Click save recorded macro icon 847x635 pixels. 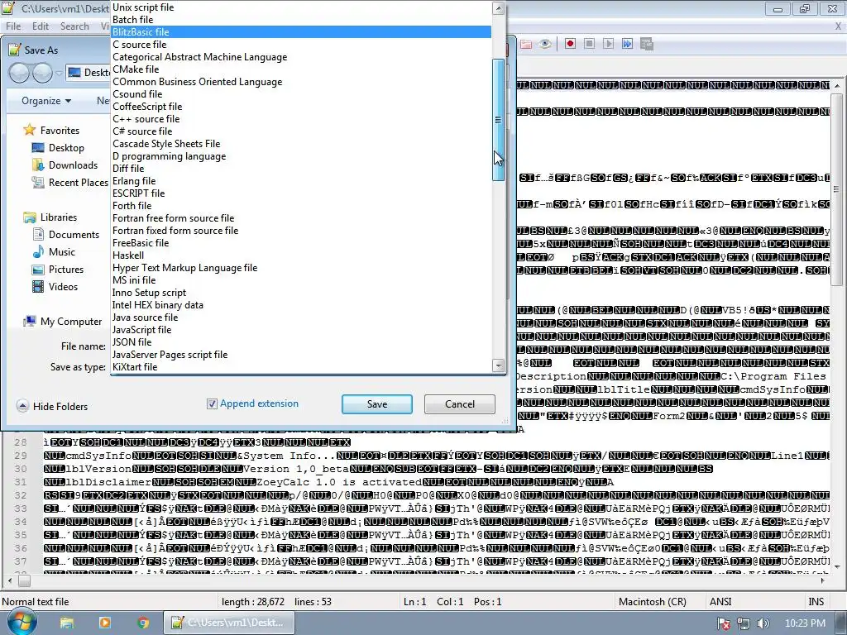point(647,44)
